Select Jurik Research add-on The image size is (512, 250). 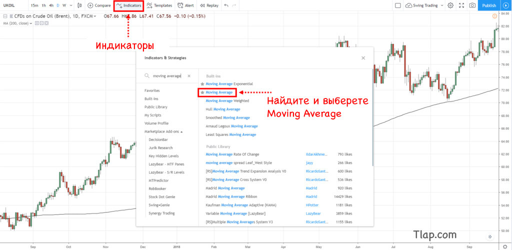tap(160, 148)
